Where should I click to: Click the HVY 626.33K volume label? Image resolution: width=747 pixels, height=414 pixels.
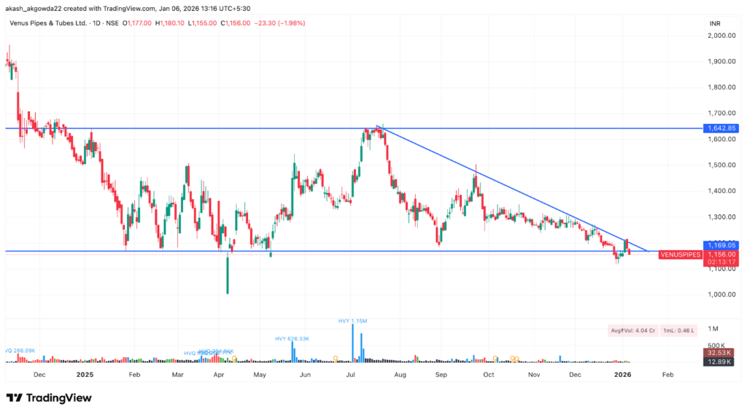[x=293, y=338]
